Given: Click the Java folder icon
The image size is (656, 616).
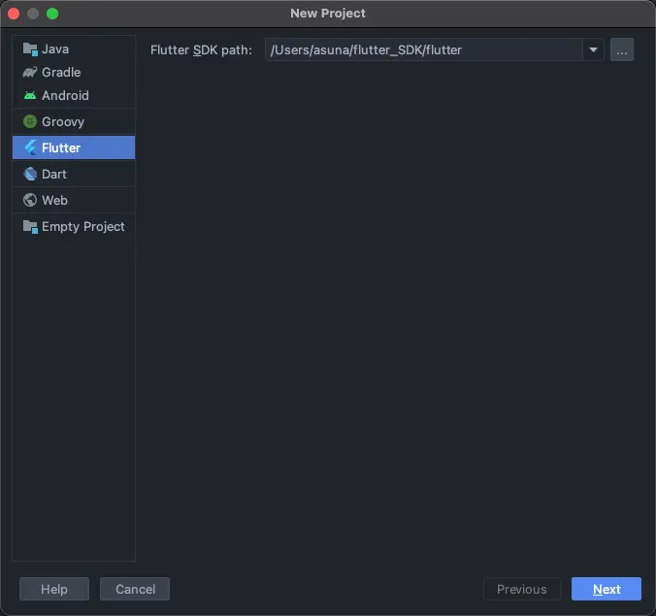Looking at the screenshot, I should (30, 49).
